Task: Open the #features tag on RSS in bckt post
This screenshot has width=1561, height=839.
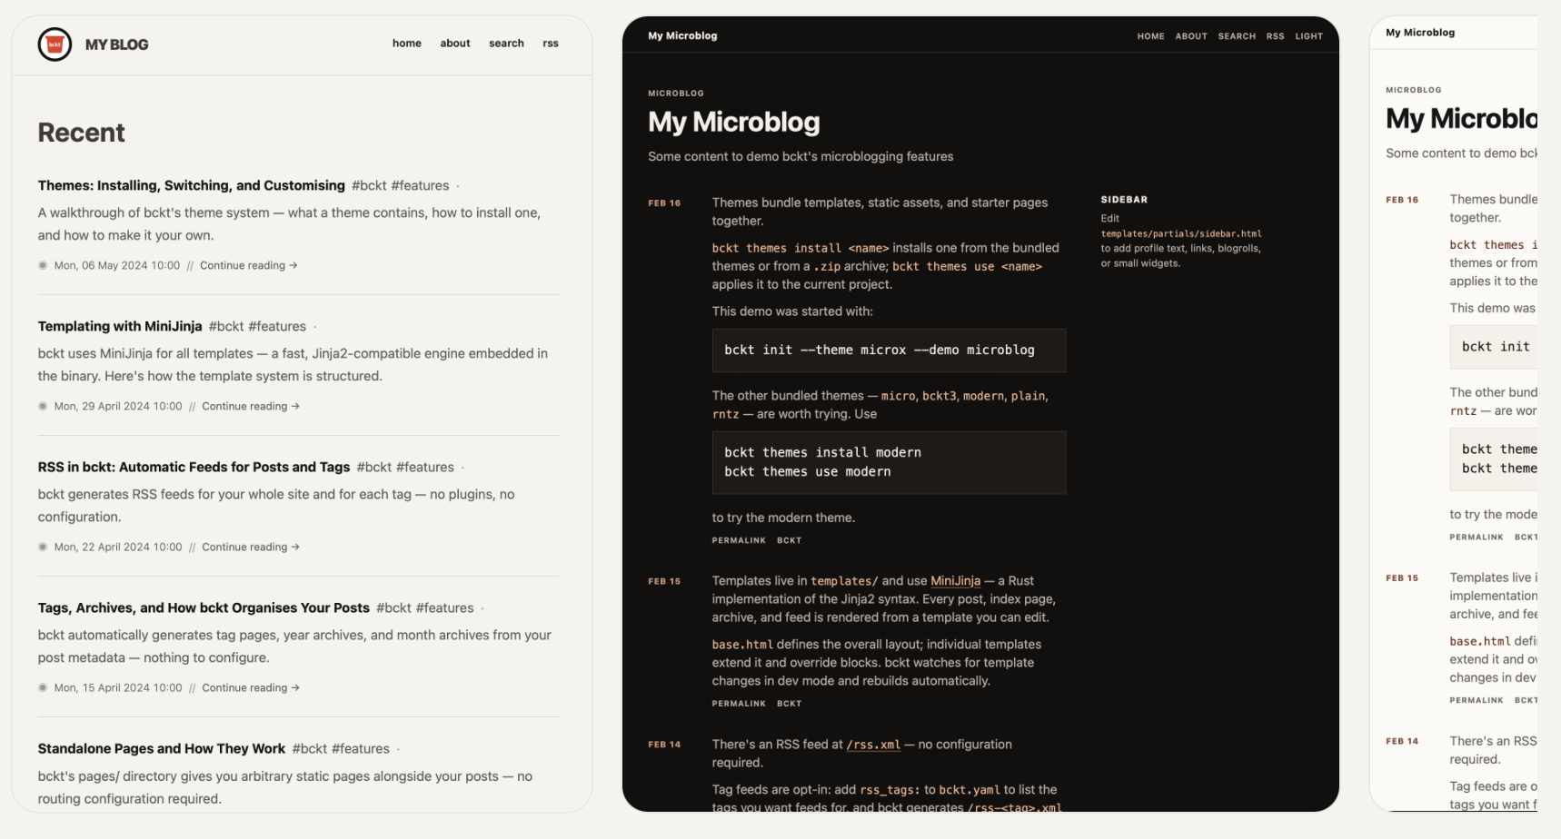Action: (x=425, y=467)
